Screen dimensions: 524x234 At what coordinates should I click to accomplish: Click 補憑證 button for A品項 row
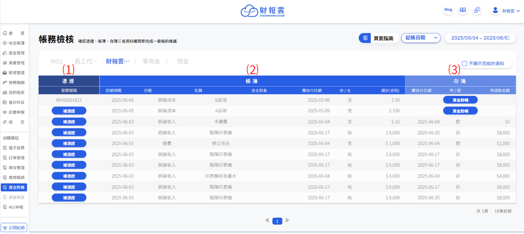click(x=69, y=111)
